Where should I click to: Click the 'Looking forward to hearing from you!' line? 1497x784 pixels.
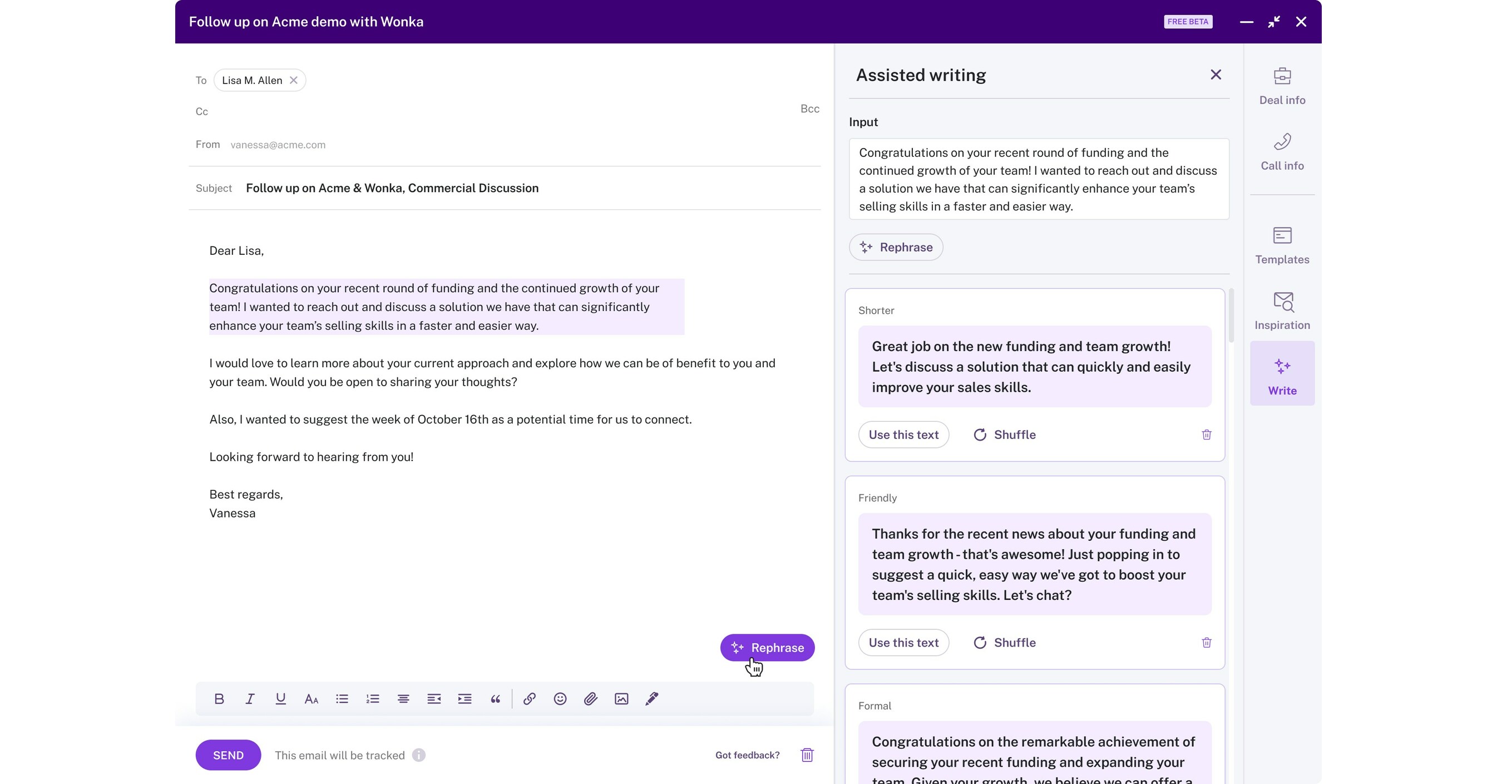(312, 457)
